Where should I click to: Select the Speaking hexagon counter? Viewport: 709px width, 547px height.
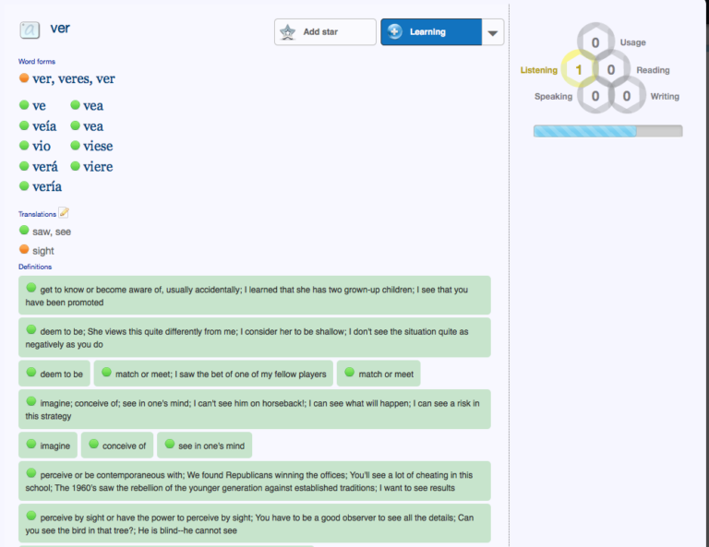595,96
